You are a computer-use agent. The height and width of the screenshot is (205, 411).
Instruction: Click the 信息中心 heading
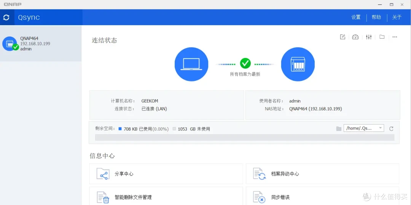(102, 155)
